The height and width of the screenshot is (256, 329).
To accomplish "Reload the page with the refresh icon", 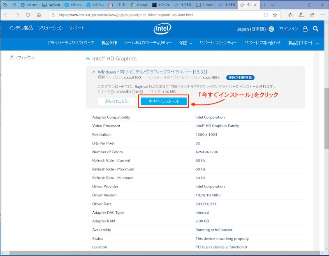I will coord(28,15).
